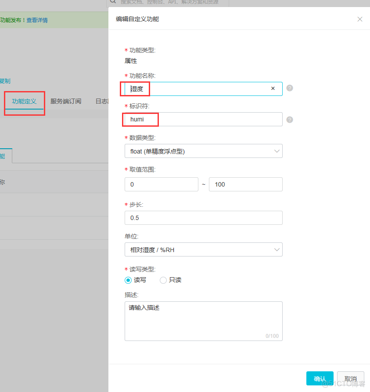Click the 步长 step input field
The height and width of the screenshot is (392, 370).
click(203, 218)
